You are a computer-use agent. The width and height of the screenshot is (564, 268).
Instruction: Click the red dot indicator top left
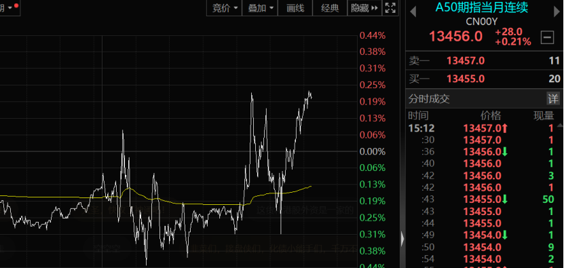(16, 5)
